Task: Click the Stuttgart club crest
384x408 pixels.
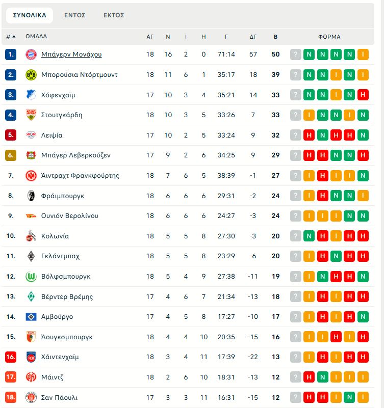Action: point(31,115)
